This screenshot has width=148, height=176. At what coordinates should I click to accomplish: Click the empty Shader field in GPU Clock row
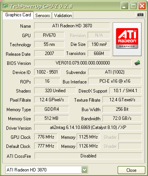tap(130, 137)
